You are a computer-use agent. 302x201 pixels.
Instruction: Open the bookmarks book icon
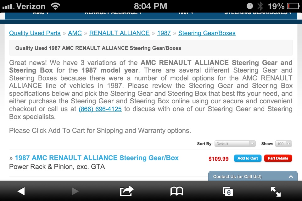pos(176,191)
